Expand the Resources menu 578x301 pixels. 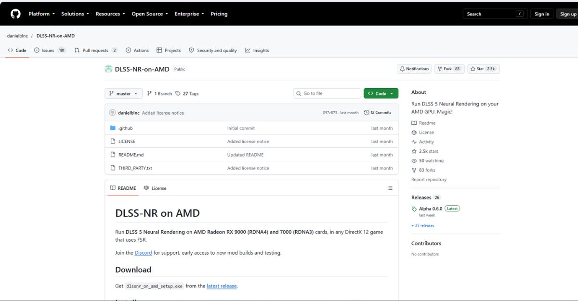click(110, 14)
